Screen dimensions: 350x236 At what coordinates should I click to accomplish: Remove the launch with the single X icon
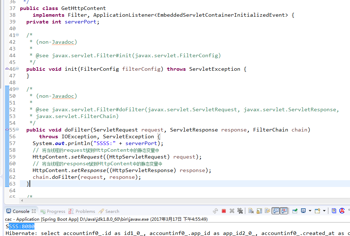[x=232, y=211]
